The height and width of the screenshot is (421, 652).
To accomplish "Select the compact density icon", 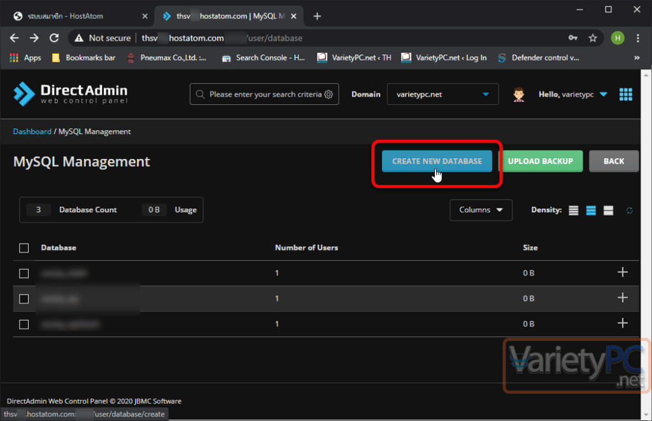I will tap(574, 210).
